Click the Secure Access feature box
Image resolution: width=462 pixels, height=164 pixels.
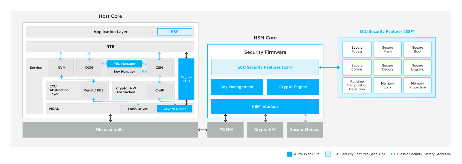[x=357, y=49]
